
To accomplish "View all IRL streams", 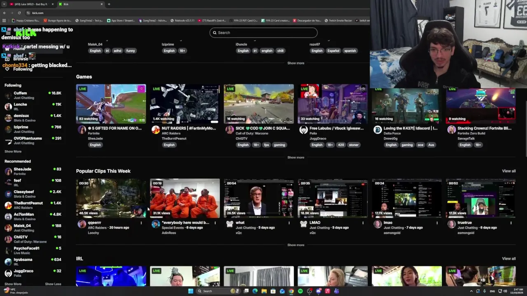I will point(509,259).
